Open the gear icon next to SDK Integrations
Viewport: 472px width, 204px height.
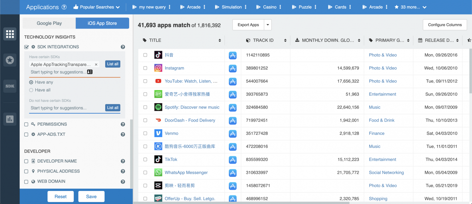click(x=33, y=47)
